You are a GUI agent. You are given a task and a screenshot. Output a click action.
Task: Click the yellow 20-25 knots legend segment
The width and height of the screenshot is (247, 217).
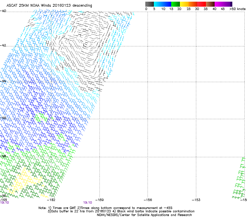(x=184, y=4)
